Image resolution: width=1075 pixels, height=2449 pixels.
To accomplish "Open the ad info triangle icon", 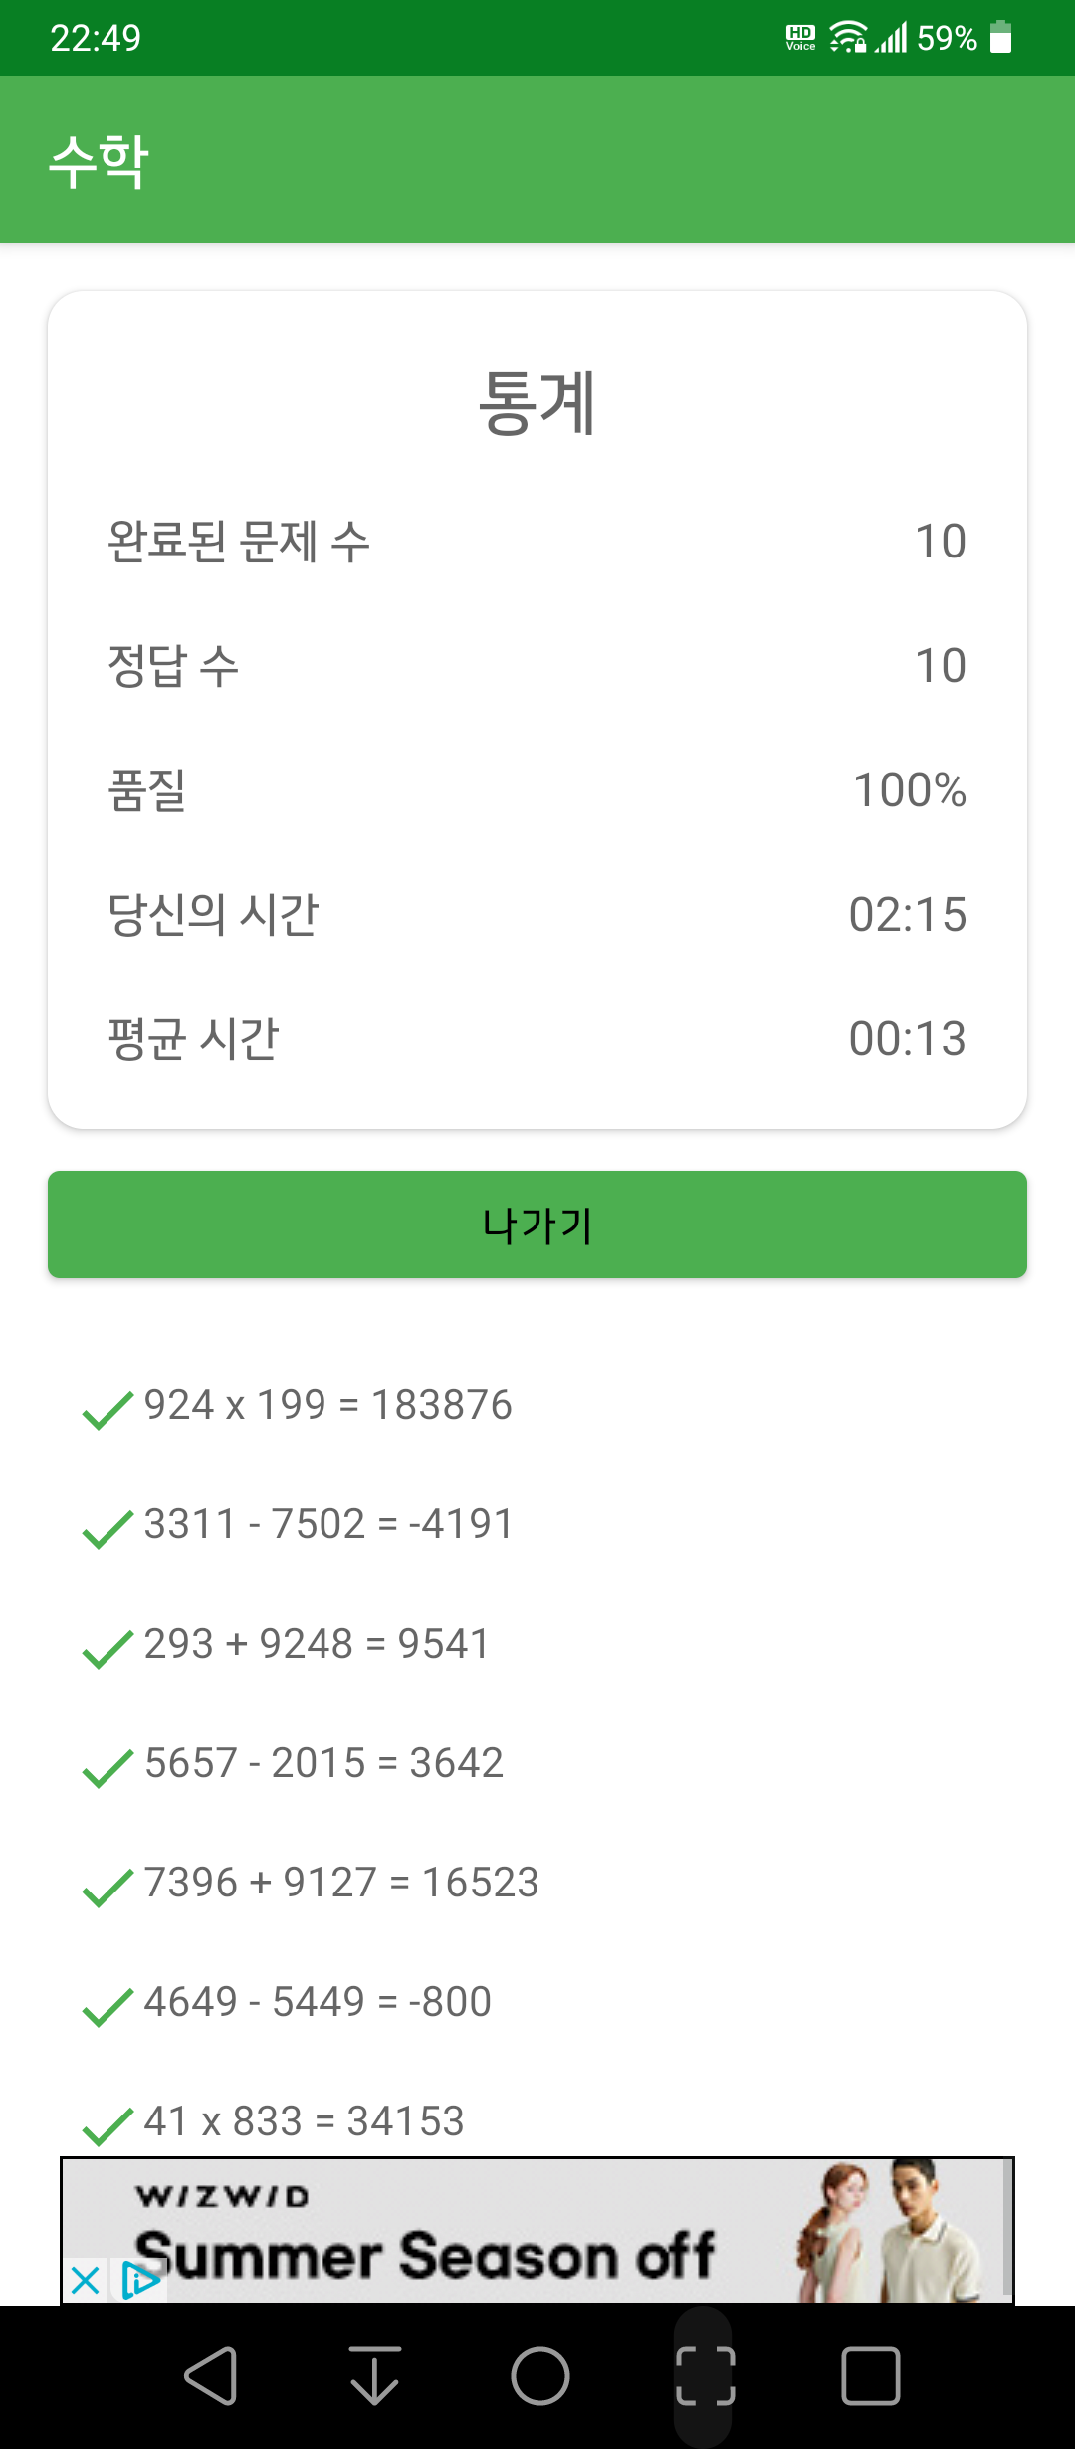I will click(141, 2280).
